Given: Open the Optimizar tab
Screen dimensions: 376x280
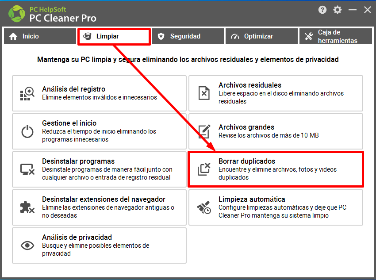Looking at the screenshot, I should (261, 36).
